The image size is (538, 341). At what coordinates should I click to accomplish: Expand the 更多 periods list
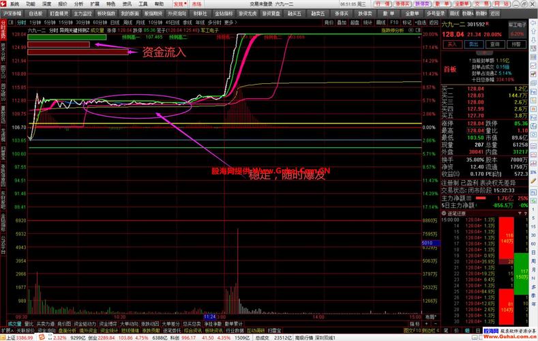click(x=230, y=23)
